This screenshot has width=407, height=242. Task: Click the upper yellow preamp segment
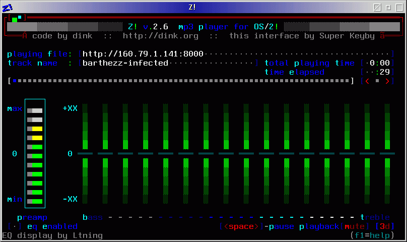(x=35, y=129)
